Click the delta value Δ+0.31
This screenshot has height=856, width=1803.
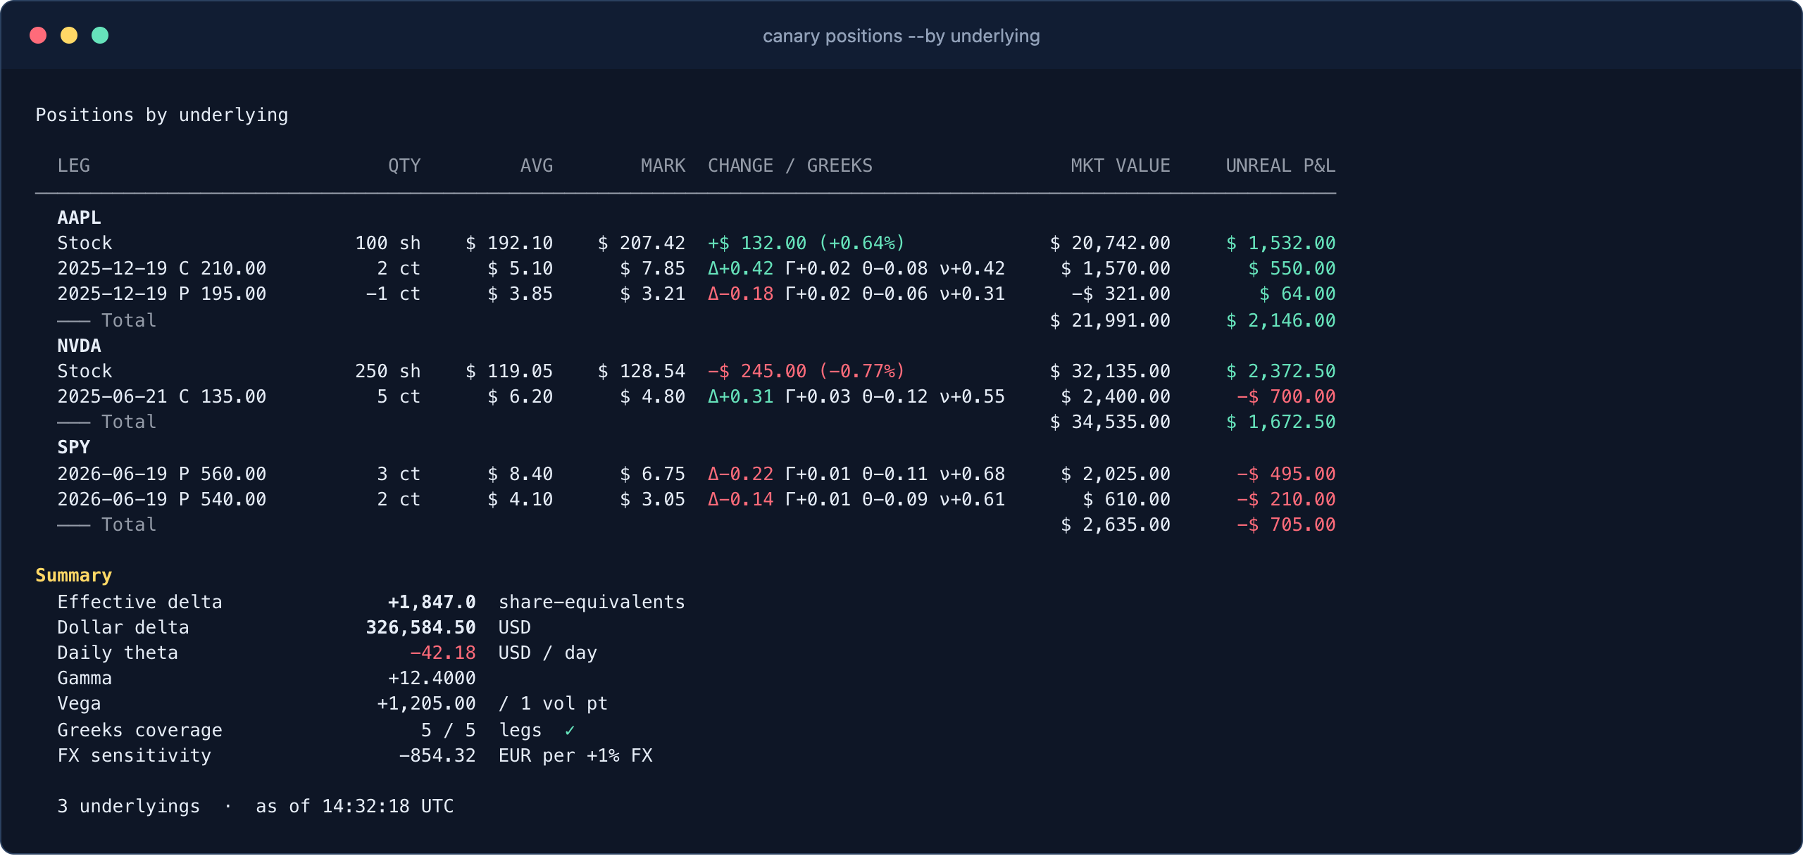click(740, 396)
